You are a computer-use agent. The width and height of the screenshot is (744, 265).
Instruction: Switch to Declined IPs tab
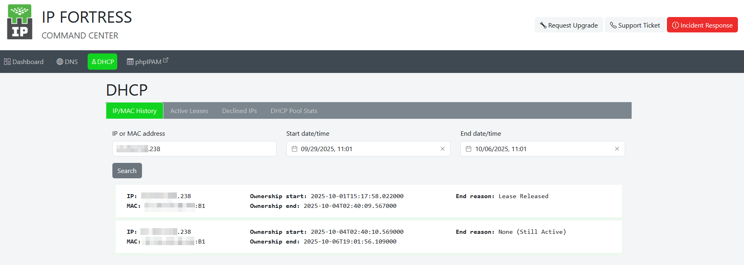click(x=239, y=111)
